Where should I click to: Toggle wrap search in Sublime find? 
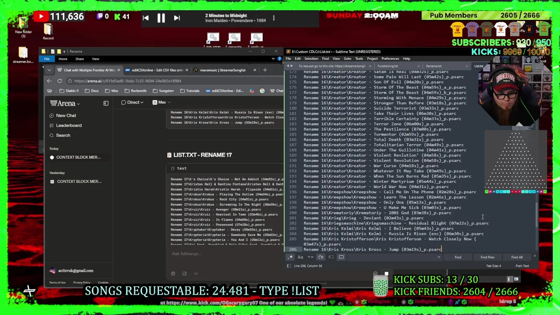tap(321, 257)
